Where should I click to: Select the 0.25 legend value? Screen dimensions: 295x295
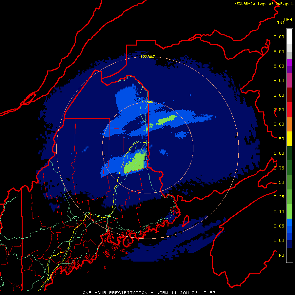(279, 197)
